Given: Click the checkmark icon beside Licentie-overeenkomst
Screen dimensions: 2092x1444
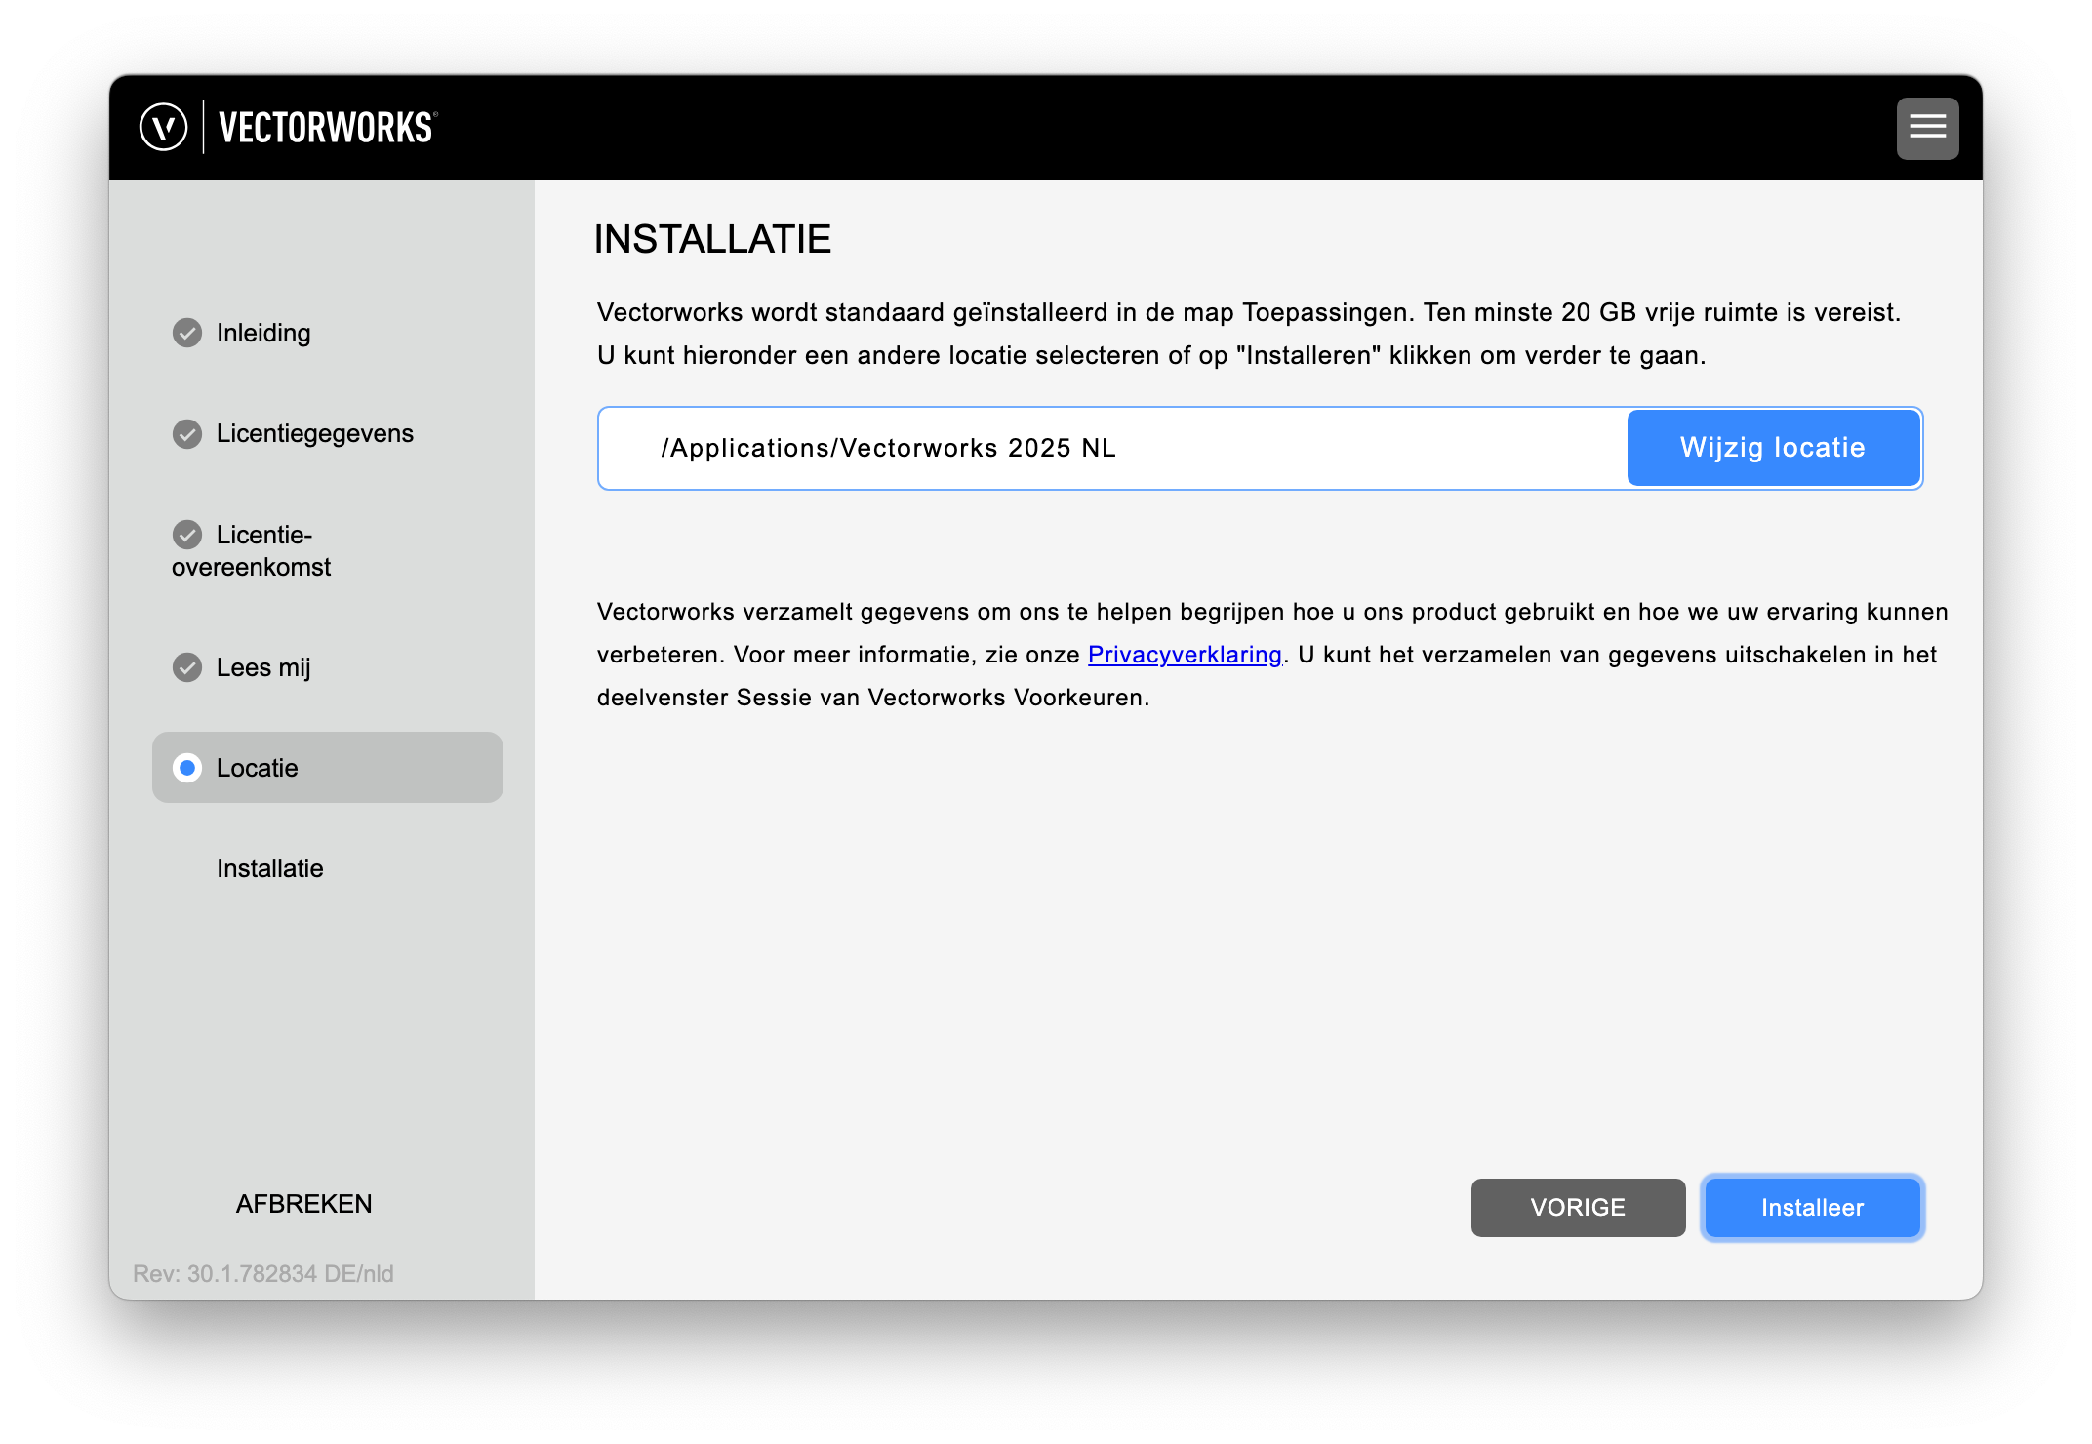Looking at the screenshot, I should tap(187, 535).
